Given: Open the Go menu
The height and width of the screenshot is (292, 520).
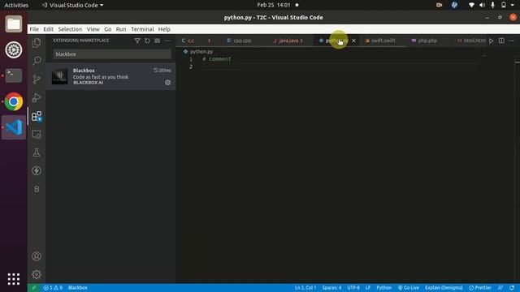Looking at the screenshot, I should [x=108, y=29].
